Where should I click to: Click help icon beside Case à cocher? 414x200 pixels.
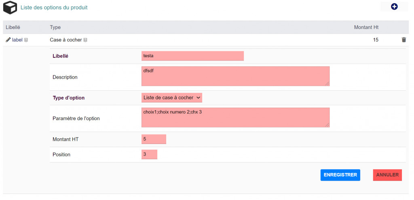pyautogui.click(x=85, y=40)
